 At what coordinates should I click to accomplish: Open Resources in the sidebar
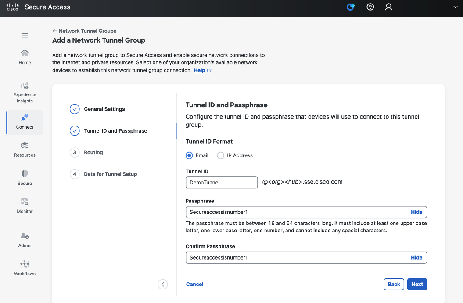(25, 150)
